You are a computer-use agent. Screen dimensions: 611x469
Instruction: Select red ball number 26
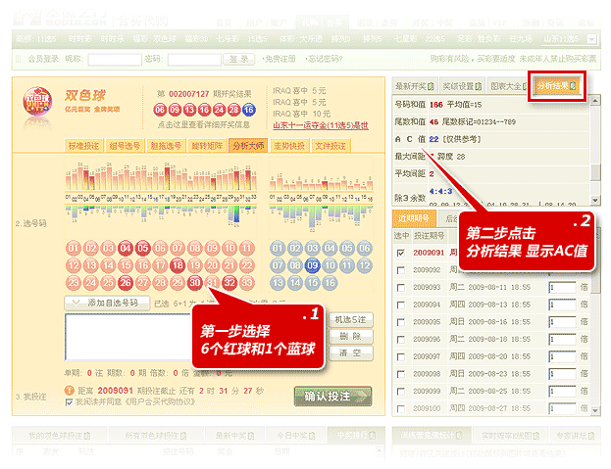[x=126, y=283]
